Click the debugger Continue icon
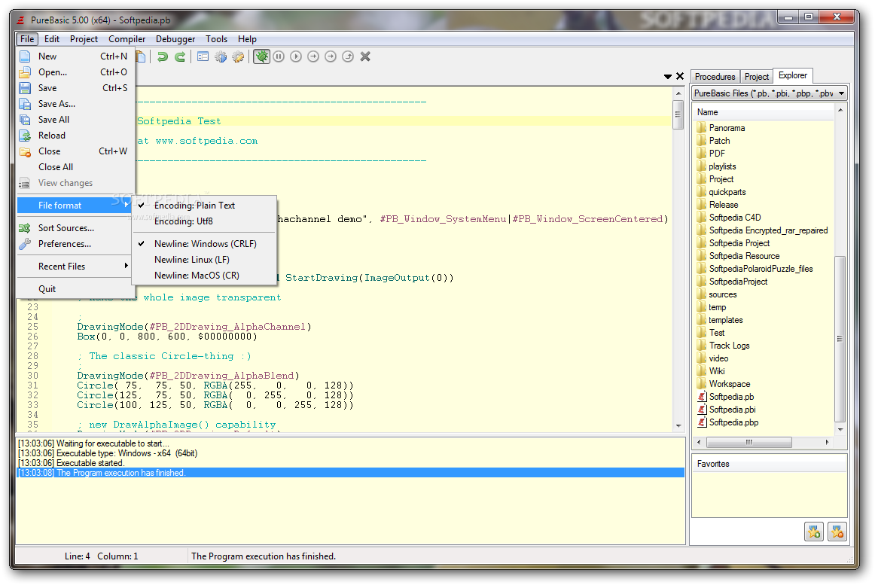 pyautogui.click(x=297, y=56)
